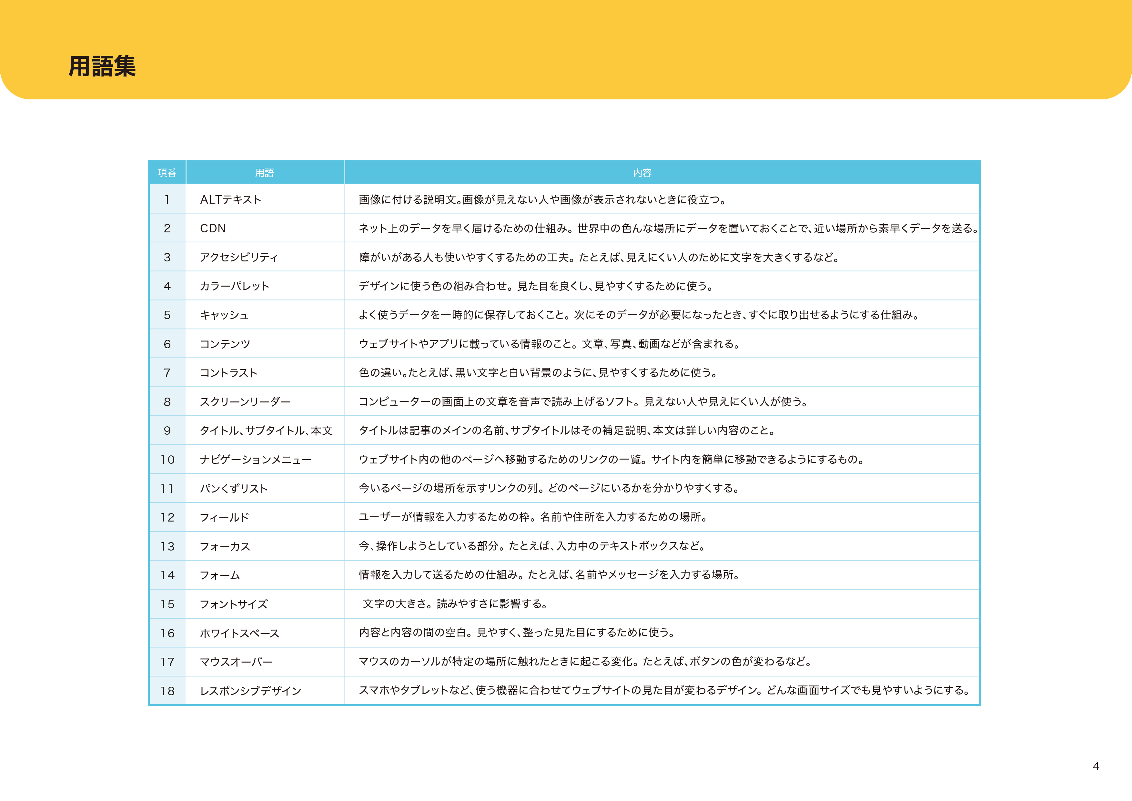Select the term パンくずリスト
The width and height of the screenshot is (1132, 801).
tap(234, 489)
